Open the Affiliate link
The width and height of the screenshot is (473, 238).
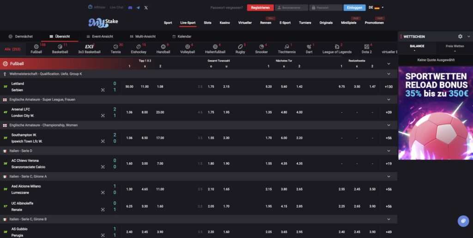point(97,7)
